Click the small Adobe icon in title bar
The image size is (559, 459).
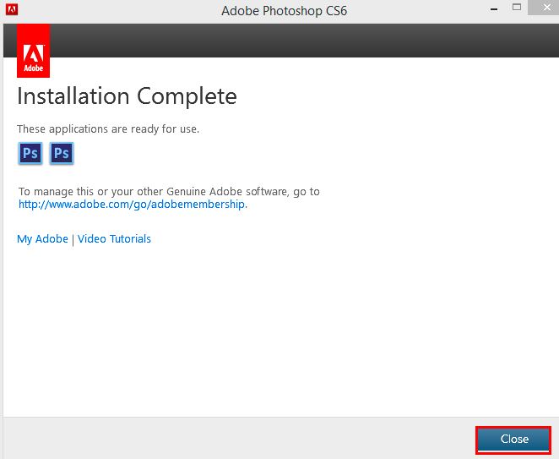12,9
